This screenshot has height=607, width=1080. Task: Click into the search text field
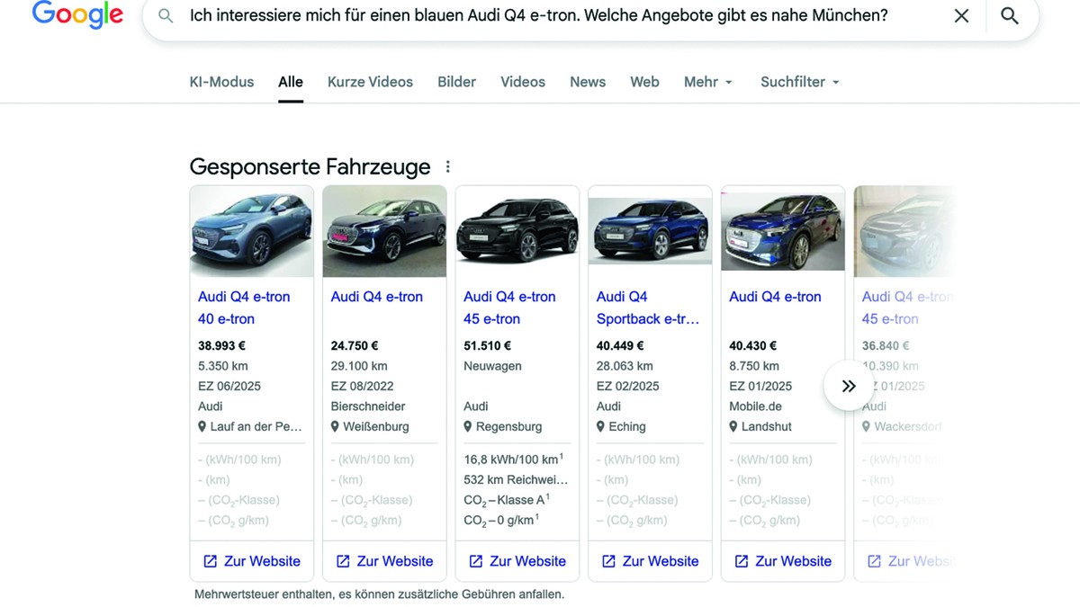click(x=540, y=16)
